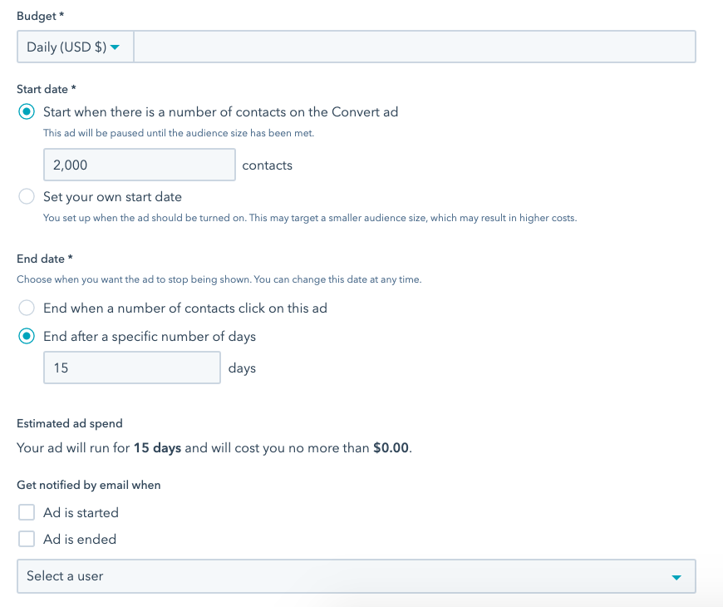723x607 pixels.
Task: Tick the 'Ad is ended' checkbox
Action: point(27,539)
